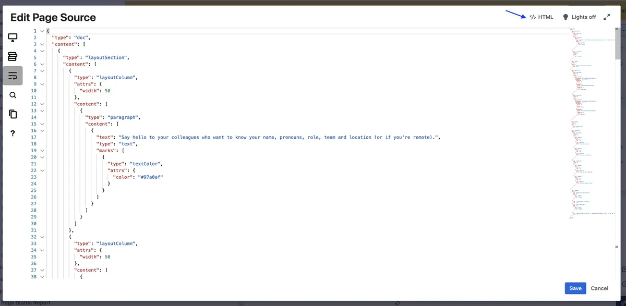
Task: Collapse the fold arrow on line 7
Action: pos(42,71)
